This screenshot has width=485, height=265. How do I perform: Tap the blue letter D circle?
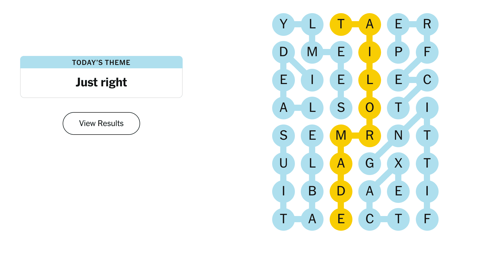tap(283, 52)
